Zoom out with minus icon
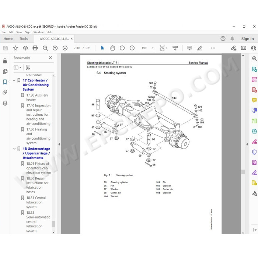The image size is (258, 258). tap(122, 48)
